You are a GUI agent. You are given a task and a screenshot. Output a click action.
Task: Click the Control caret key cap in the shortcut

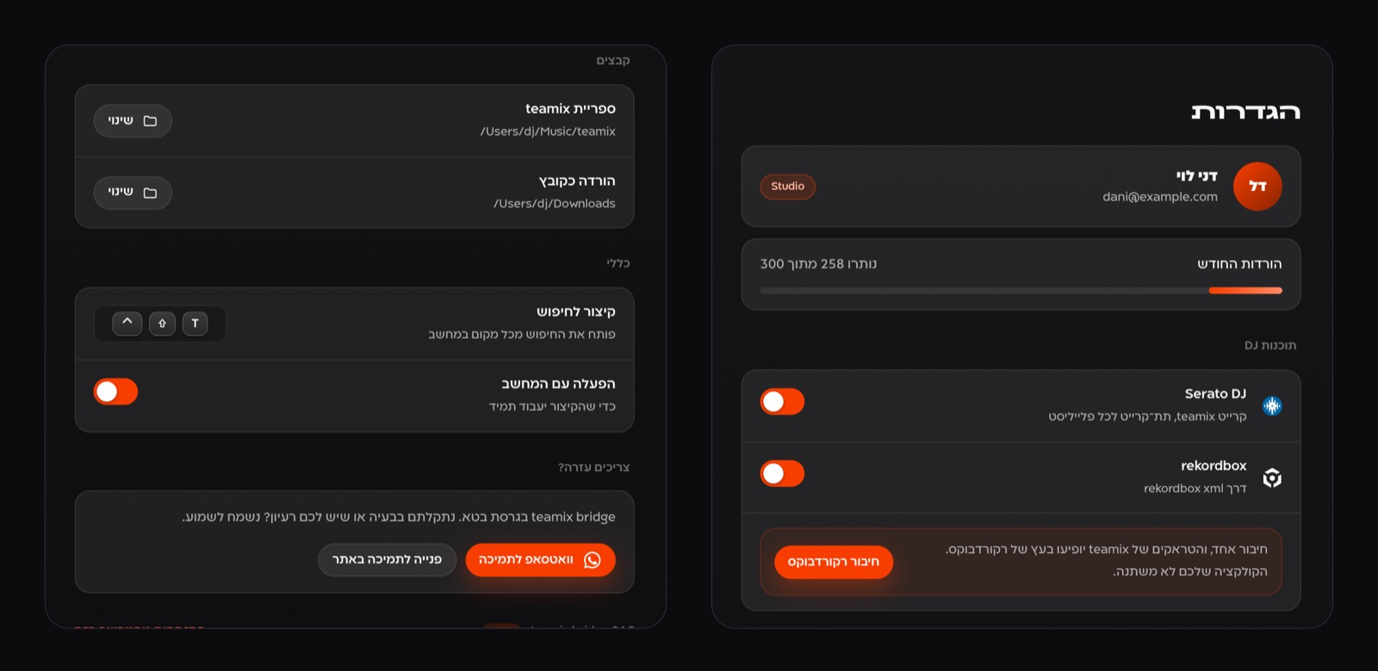point(127,323)
